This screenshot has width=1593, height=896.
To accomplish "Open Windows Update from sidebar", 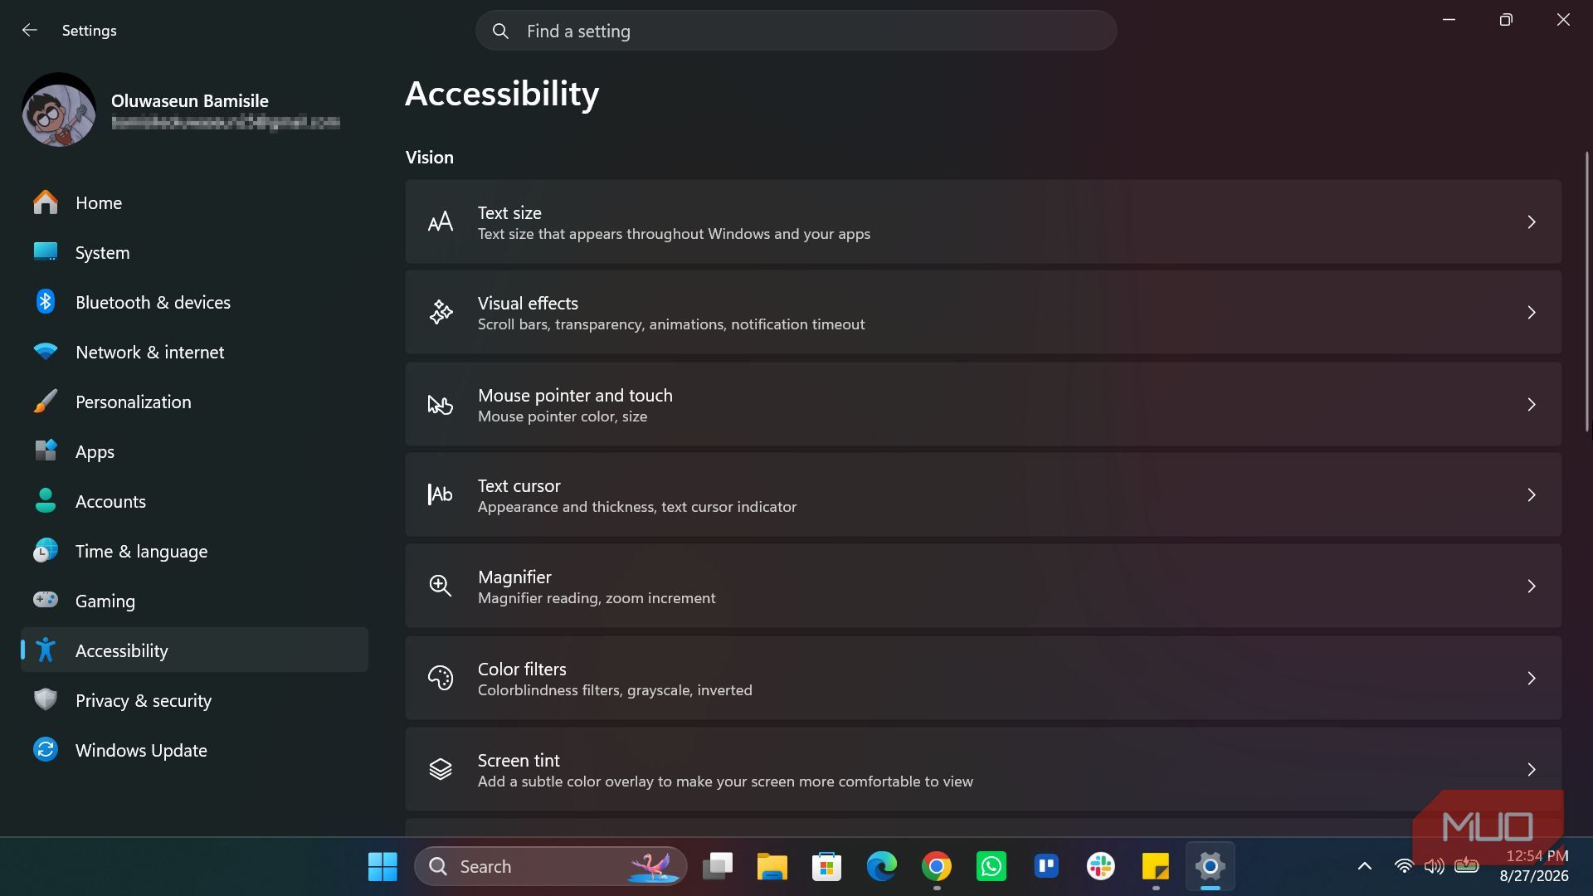I will point(194,750).
